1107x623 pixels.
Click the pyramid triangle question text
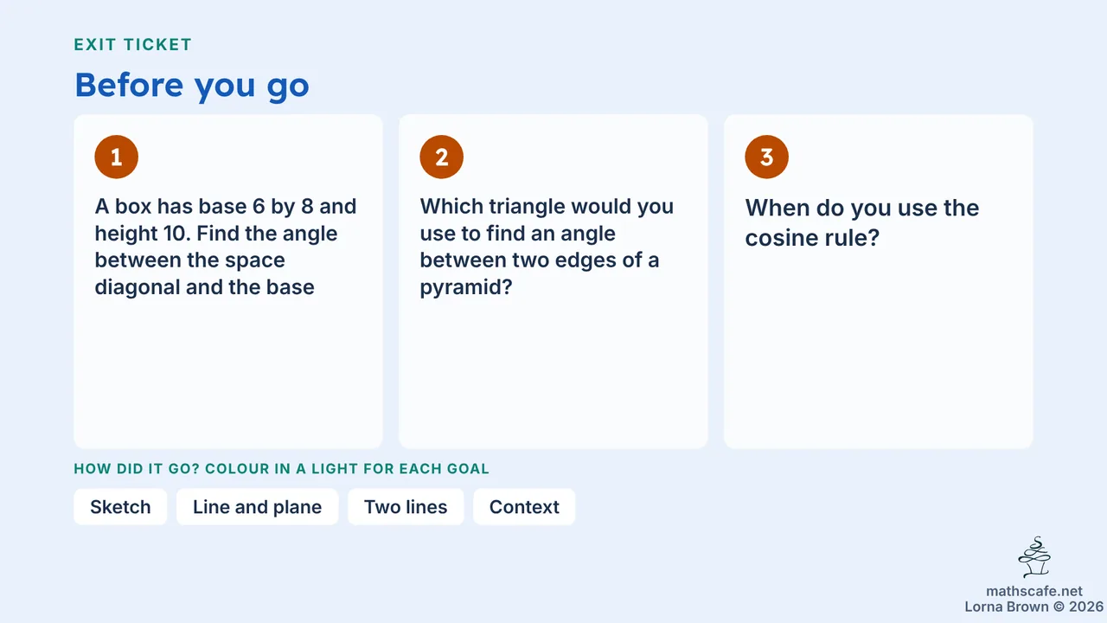[547, 247]
